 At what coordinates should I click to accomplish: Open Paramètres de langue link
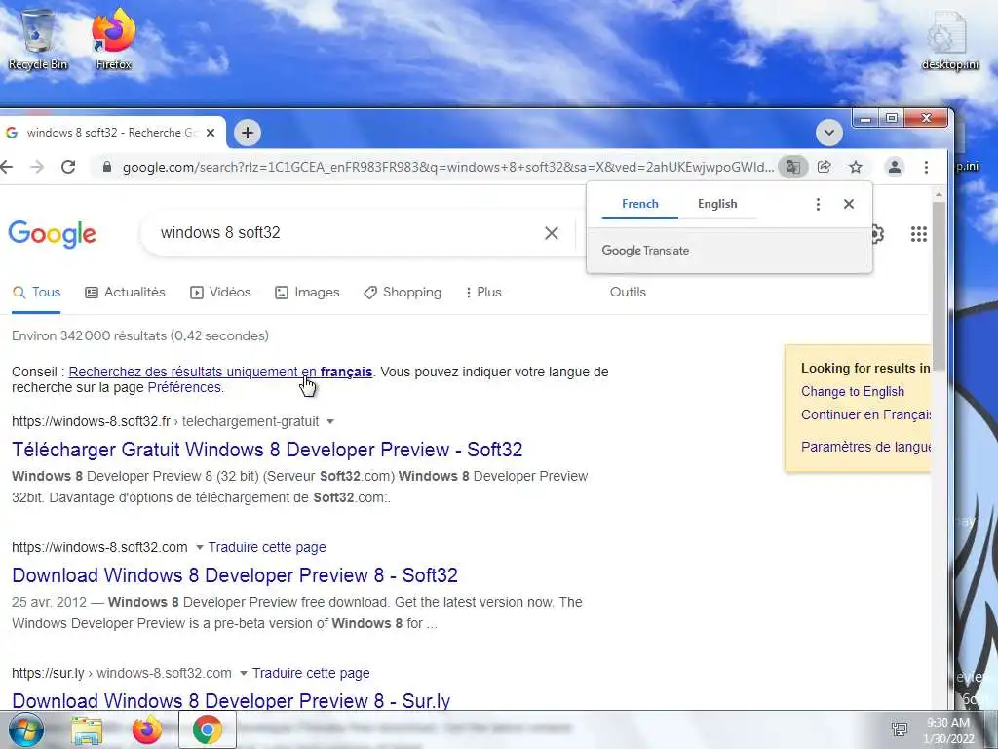tap(865, 447)
